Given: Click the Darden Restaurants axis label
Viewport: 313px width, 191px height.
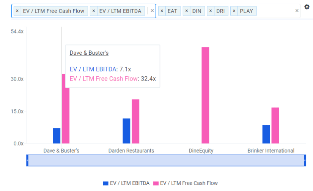Looking at the screenshot, I should [131, 151].
